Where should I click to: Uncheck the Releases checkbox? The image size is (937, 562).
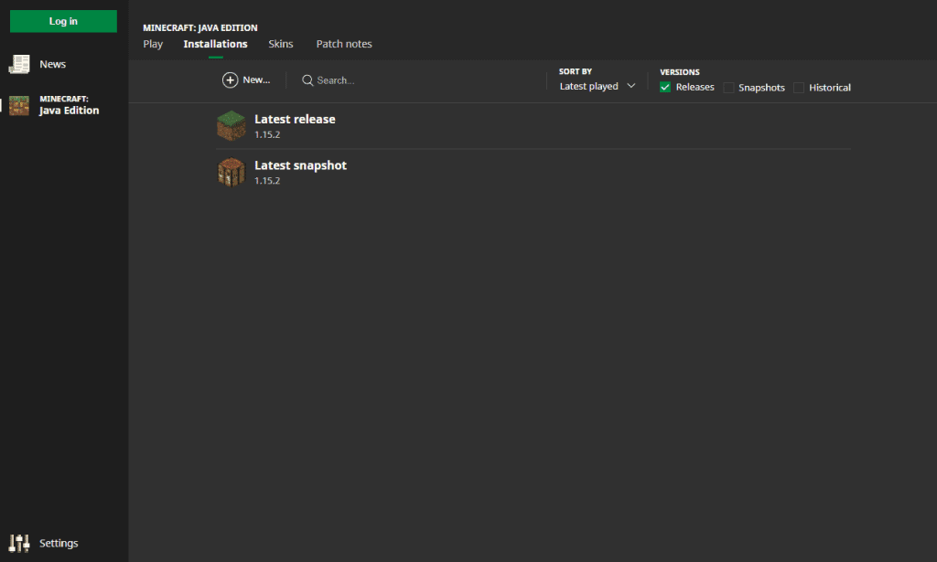point(665,87)
